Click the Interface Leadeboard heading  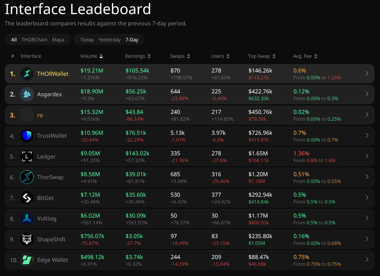(78, 9)
